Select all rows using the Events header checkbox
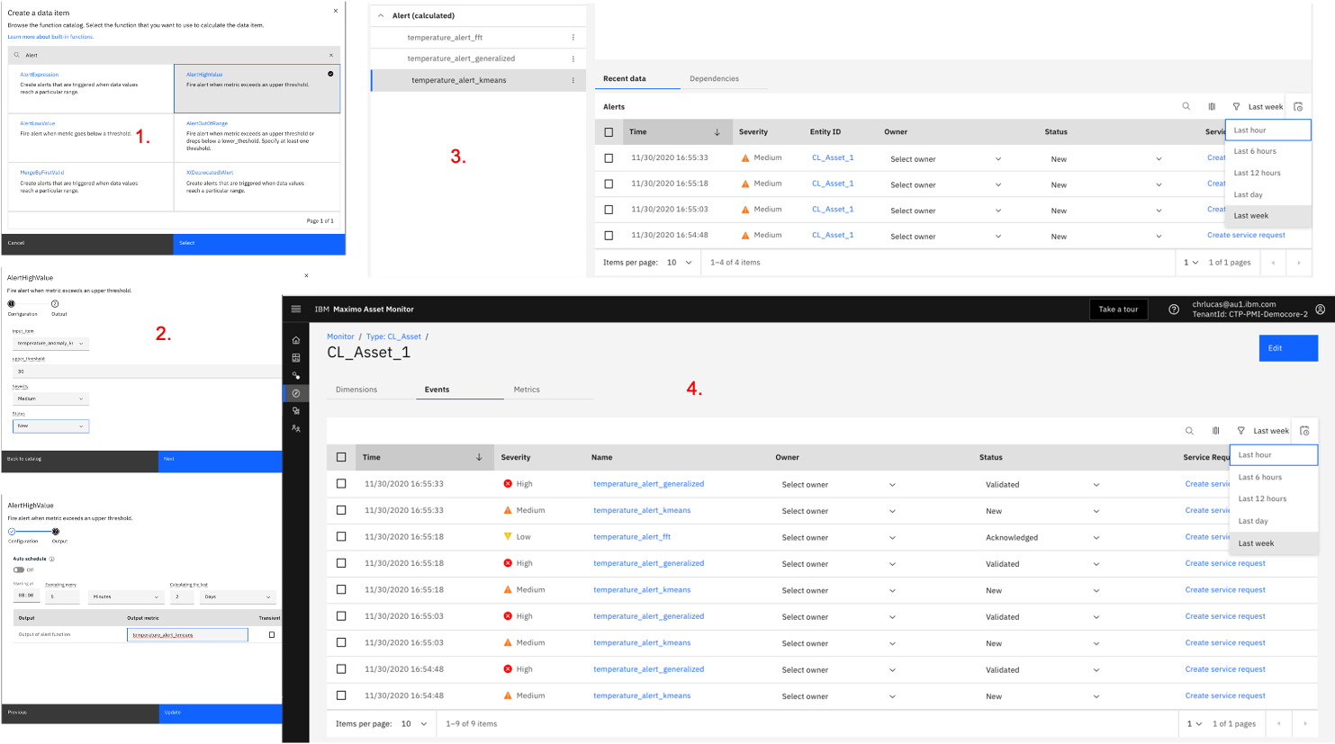This screenshot has width=1335, height=744. tap(341, 457)
